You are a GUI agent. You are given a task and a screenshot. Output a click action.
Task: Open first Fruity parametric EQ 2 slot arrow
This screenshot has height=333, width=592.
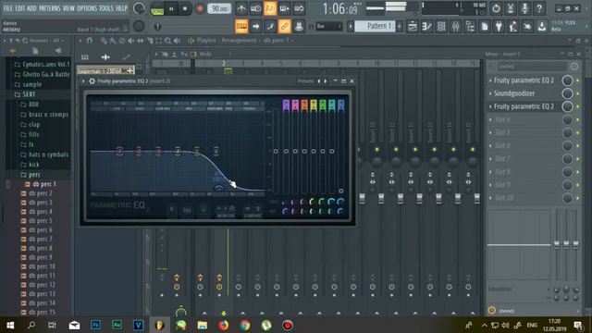pyautogui.click(x=490, y=80)
